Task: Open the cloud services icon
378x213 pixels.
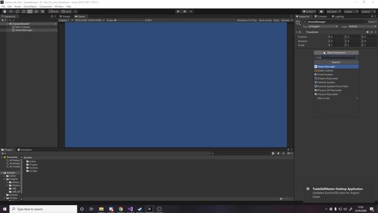Action: pyautogui.click(x=321, y=12)
